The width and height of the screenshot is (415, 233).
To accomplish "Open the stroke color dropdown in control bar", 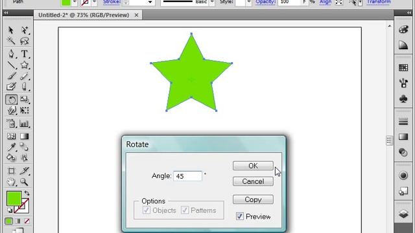I will (x=94, y=2).
